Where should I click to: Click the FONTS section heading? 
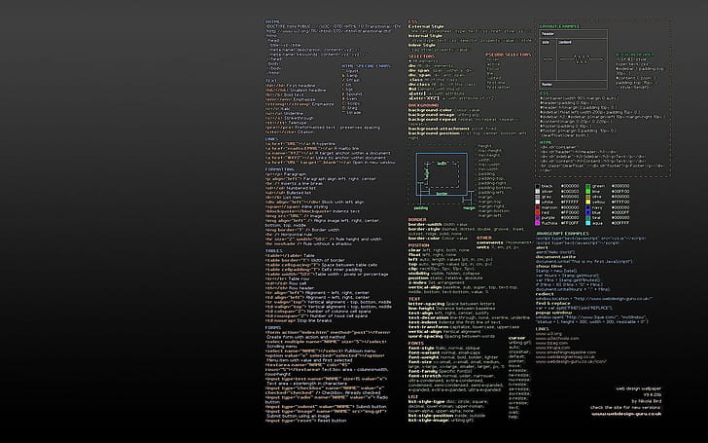coord(416,345)
